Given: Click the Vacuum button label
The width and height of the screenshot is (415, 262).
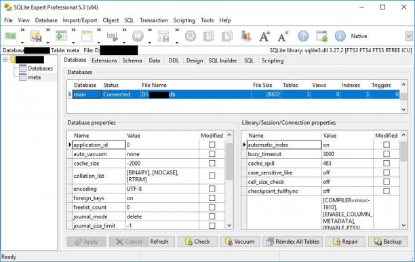Looking at the screenshot, I should (244, 242).
